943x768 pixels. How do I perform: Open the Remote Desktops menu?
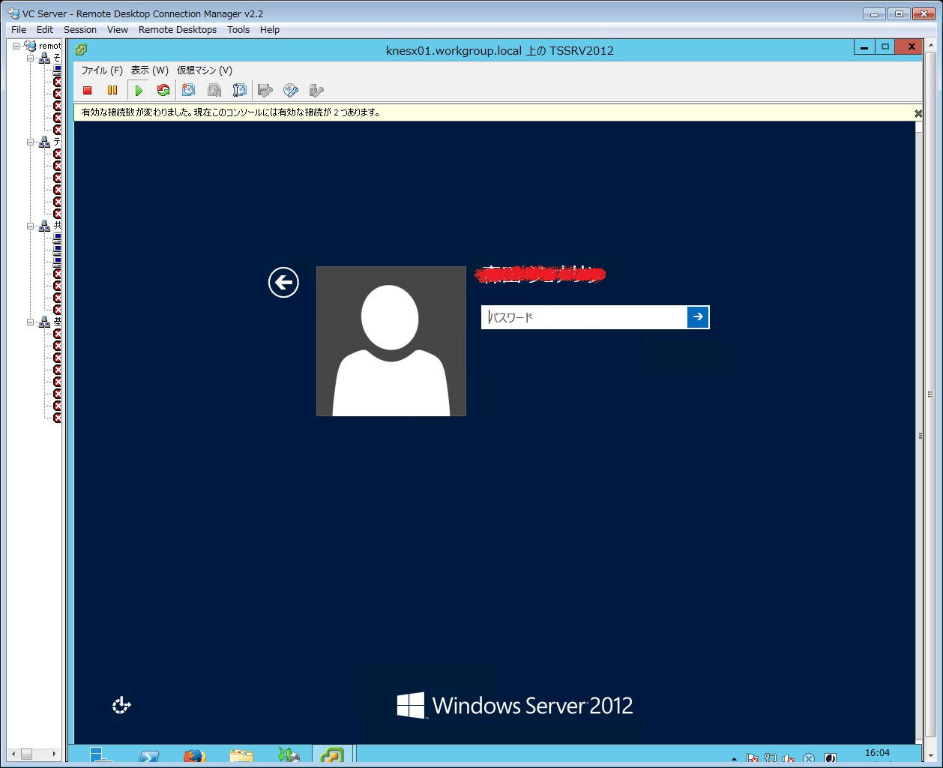(x=178, y=30)
